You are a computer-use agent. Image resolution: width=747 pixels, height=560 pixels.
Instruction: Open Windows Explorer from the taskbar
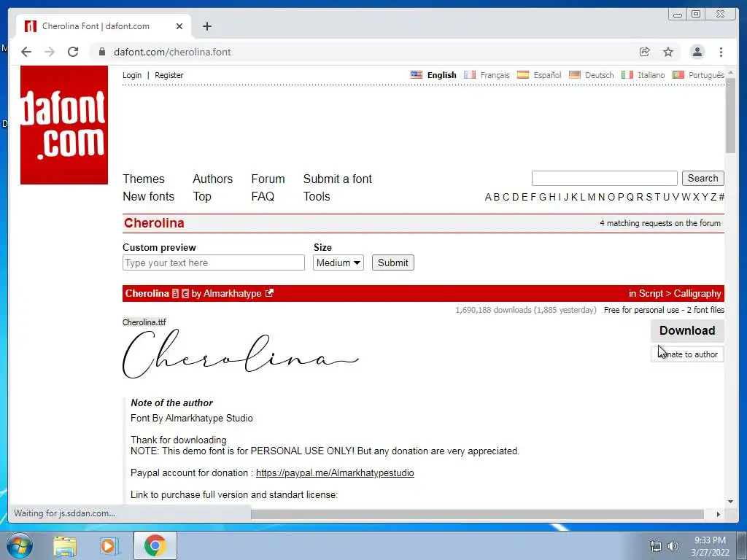click(x=65, y=545)
